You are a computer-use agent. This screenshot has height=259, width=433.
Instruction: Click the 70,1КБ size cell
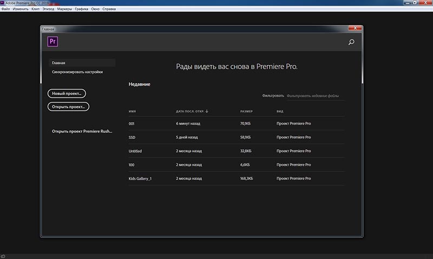click(245, 124)
